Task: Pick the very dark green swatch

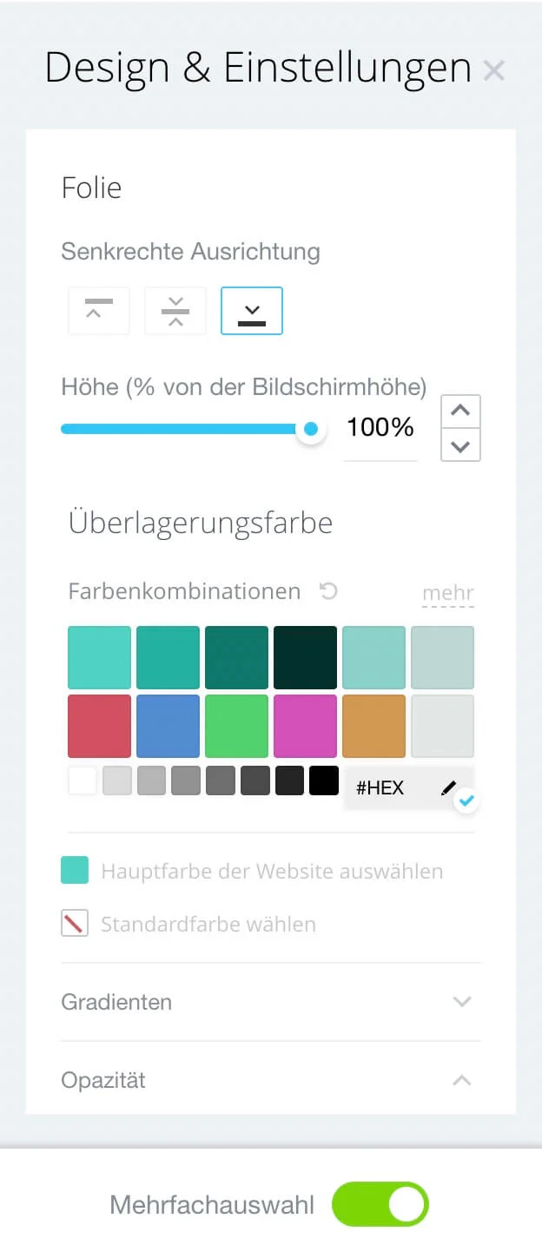Action: coord(305,657)
